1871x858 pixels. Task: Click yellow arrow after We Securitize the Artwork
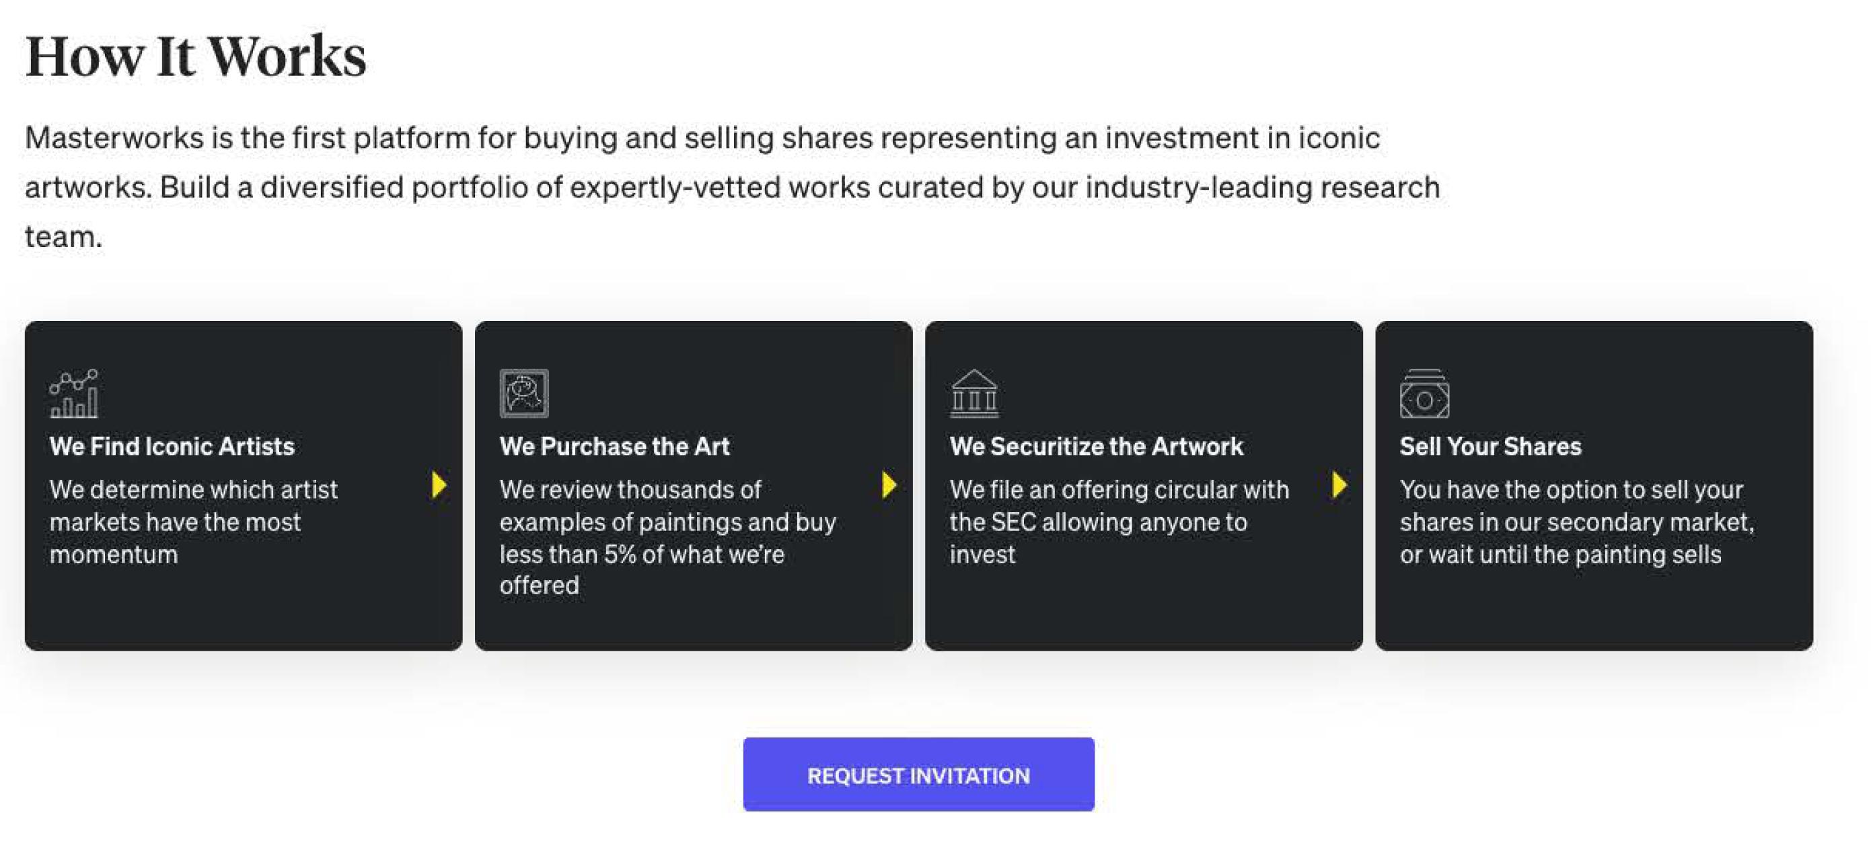tap(1340, 485)
